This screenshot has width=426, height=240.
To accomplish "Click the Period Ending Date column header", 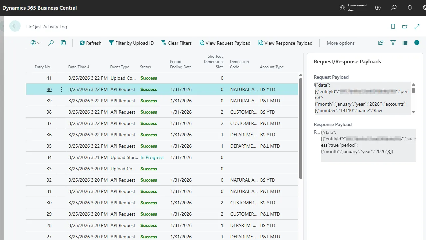I will [181, 64].
